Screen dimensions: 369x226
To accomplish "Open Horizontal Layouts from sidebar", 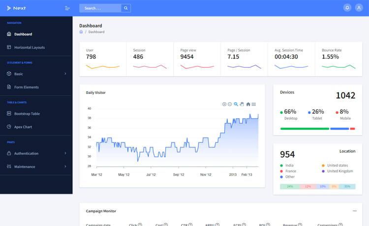I will point(29,47).
